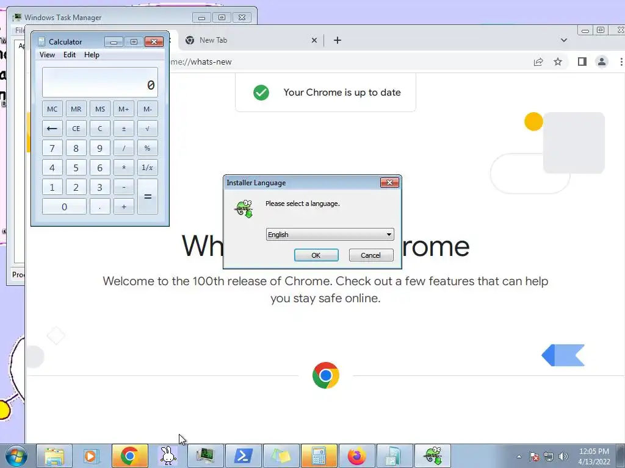
Task: Click the Calculator divide button
Action: pos(123,148)
